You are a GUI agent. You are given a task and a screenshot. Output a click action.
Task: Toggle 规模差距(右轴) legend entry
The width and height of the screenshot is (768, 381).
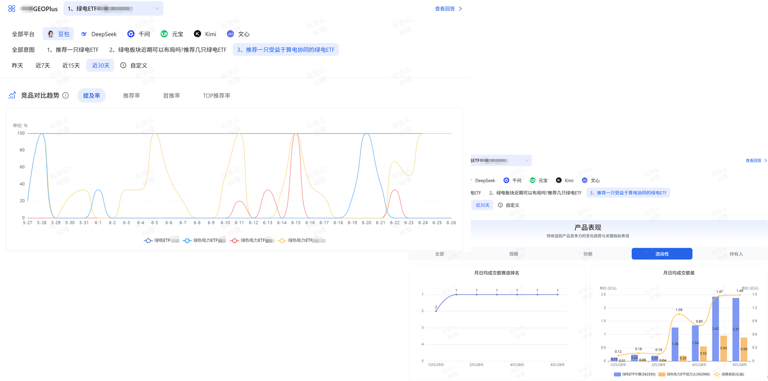tap(728, 374)
